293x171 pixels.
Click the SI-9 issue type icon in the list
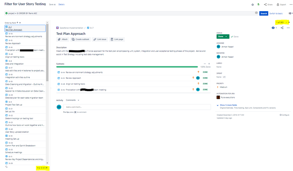coord(6,102)
